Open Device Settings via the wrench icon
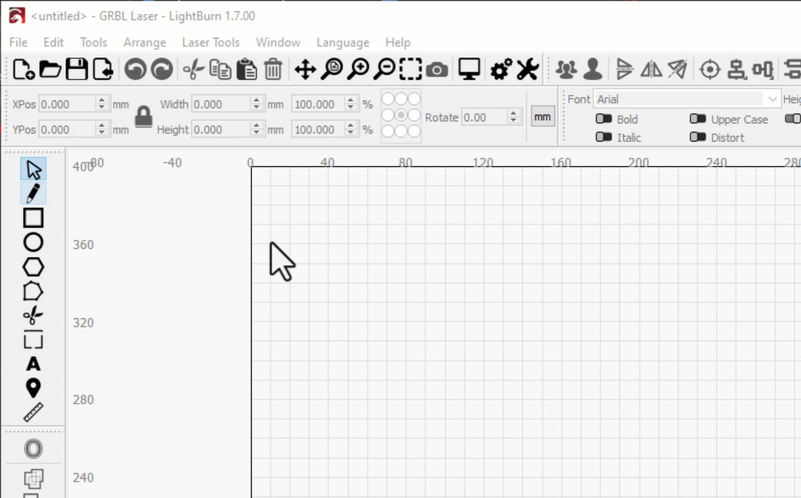 point(526,69)
